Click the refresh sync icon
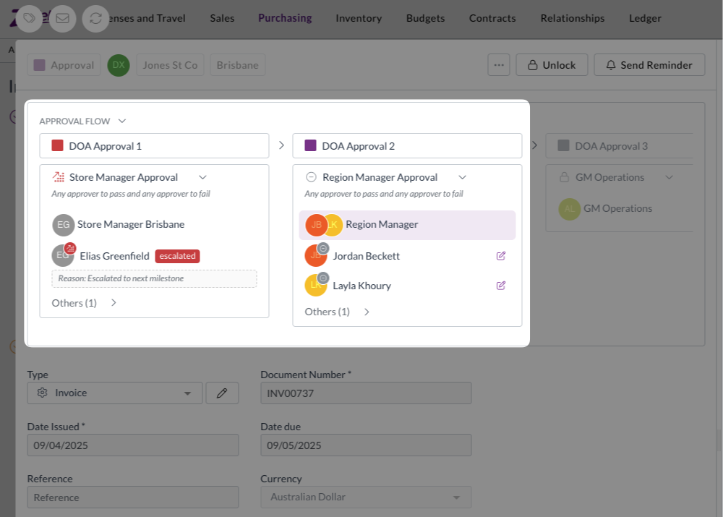 (95, 18)
